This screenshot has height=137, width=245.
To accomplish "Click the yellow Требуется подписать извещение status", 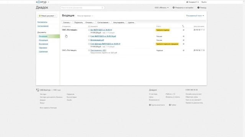I will 167,44.
